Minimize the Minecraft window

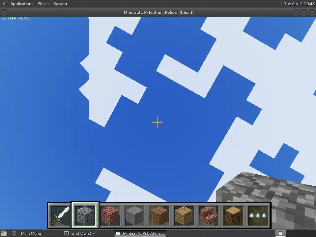tap(296, 12)
